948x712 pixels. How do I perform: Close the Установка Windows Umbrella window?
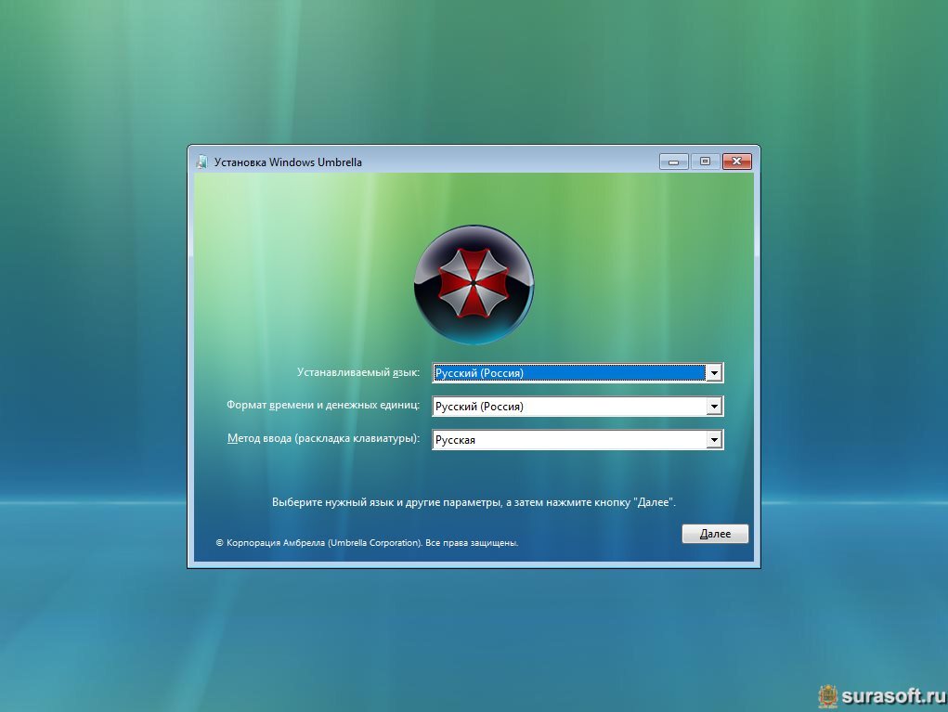tap(737, 162)
